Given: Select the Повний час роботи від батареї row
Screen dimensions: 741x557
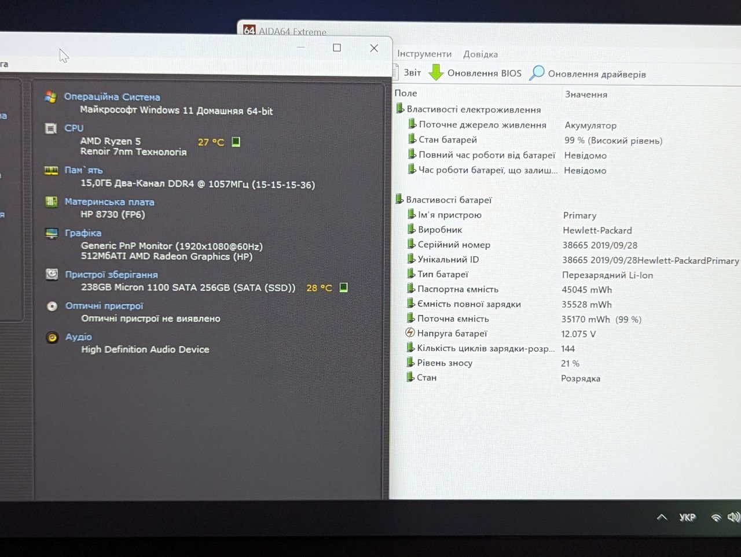Looking at the screenshot, I should click(567, 155).
